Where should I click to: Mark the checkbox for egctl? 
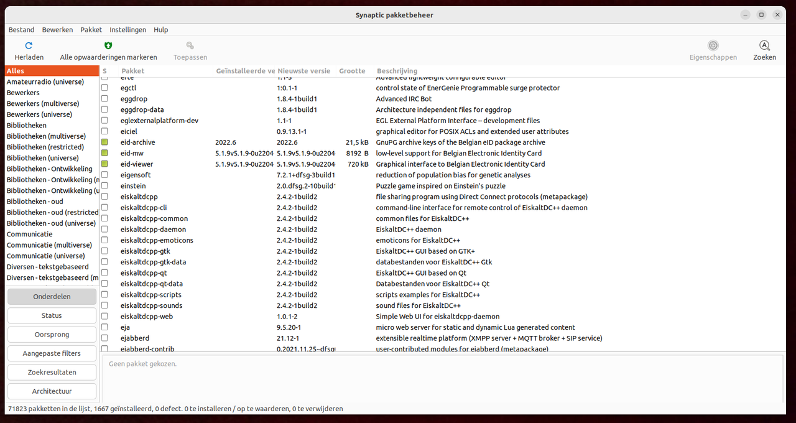coord(104,88)
